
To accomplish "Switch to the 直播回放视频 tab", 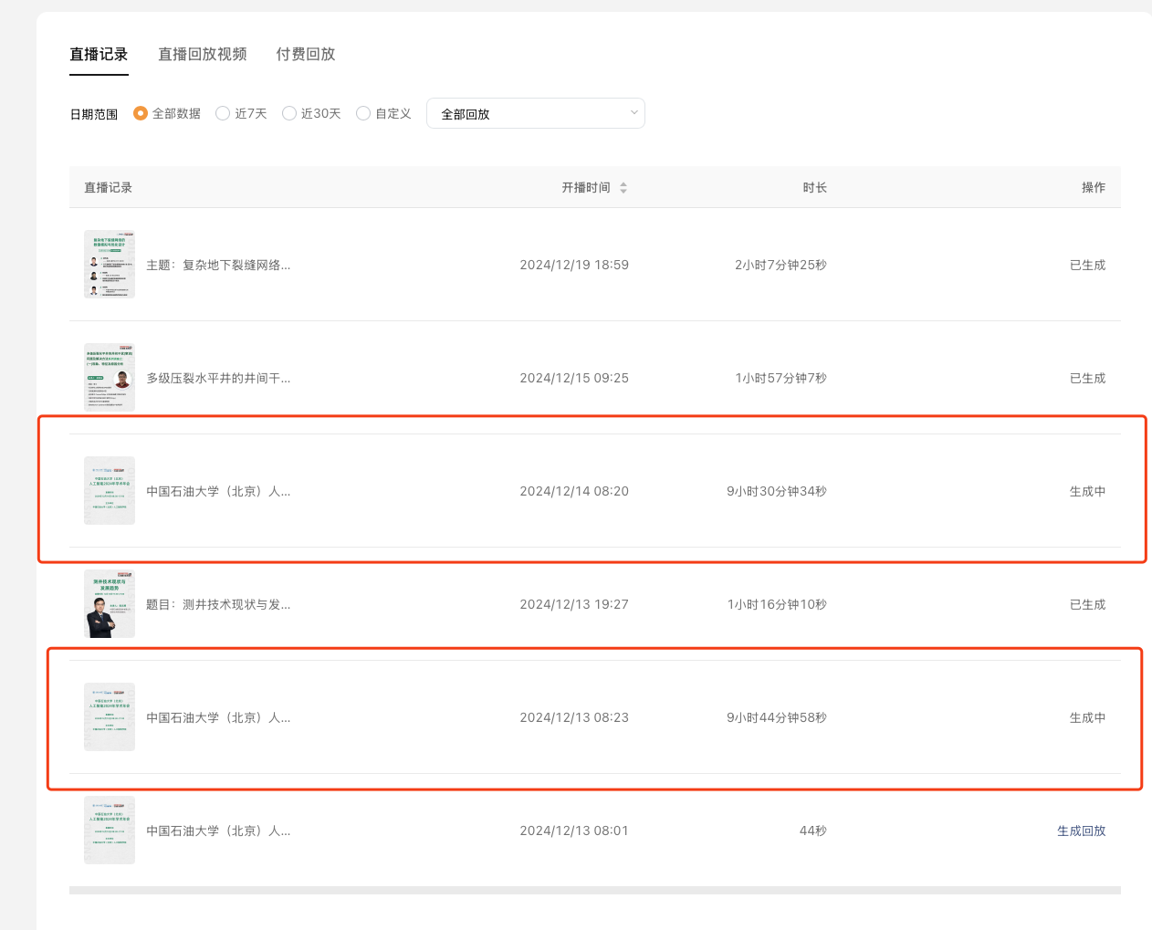I will 202,54.
